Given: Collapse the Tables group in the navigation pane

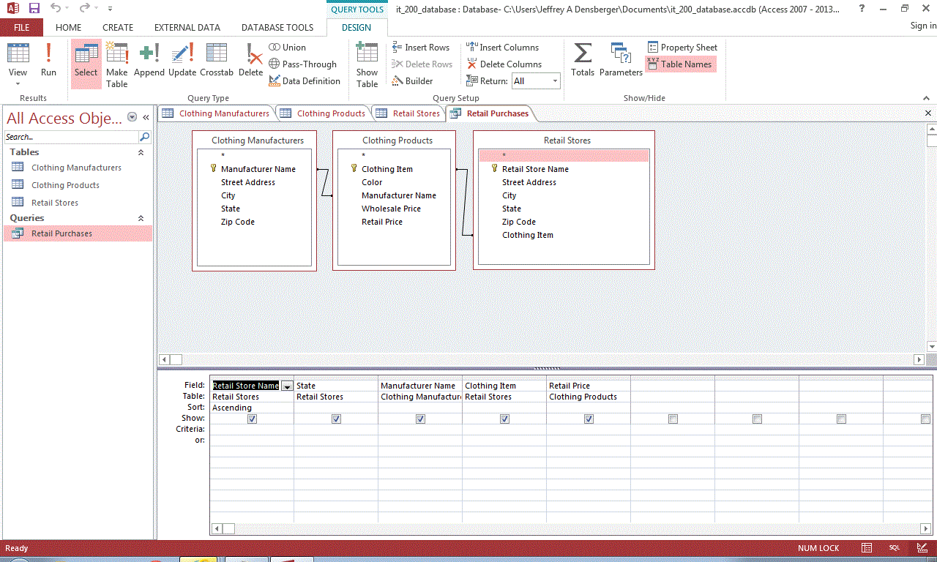Looking at the screenshot, I should 141,152.
